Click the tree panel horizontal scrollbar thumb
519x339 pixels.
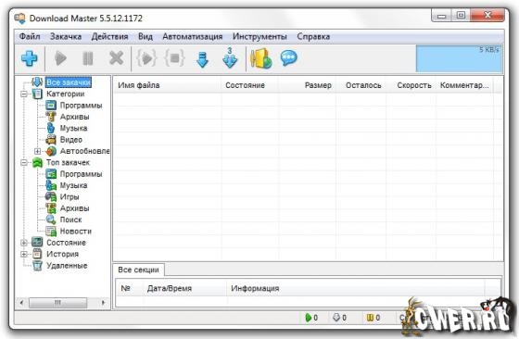pyautogui.click(x=57, y=302)
